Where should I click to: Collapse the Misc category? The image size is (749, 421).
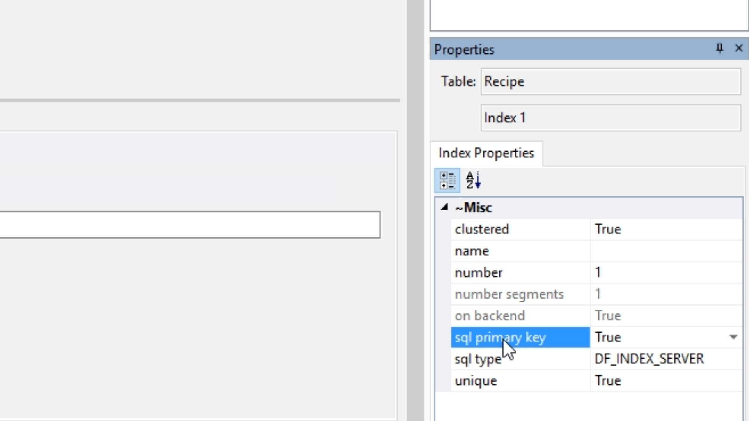point(444,207)
